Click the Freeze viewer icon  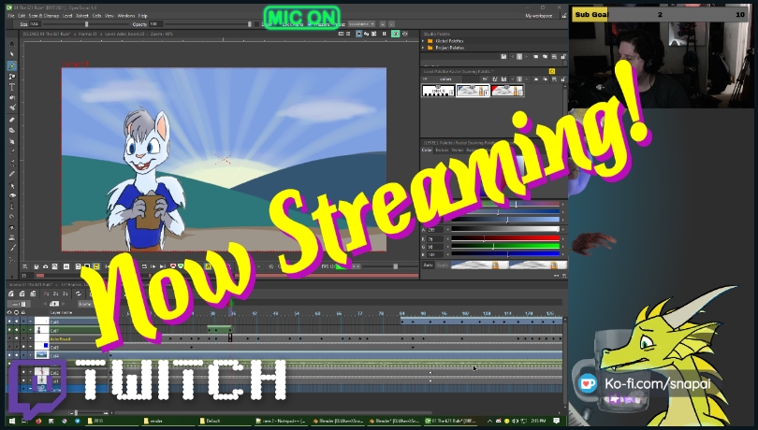tap(385, 34)
